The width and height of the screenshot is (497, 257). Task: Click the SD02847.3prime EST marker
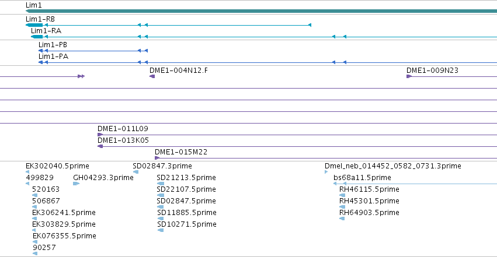[135, 172]
